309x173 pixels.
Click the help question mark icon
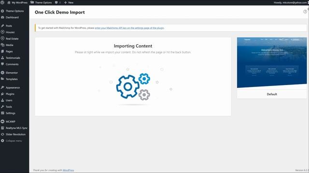pyautogui.click(x=305, y=12)
